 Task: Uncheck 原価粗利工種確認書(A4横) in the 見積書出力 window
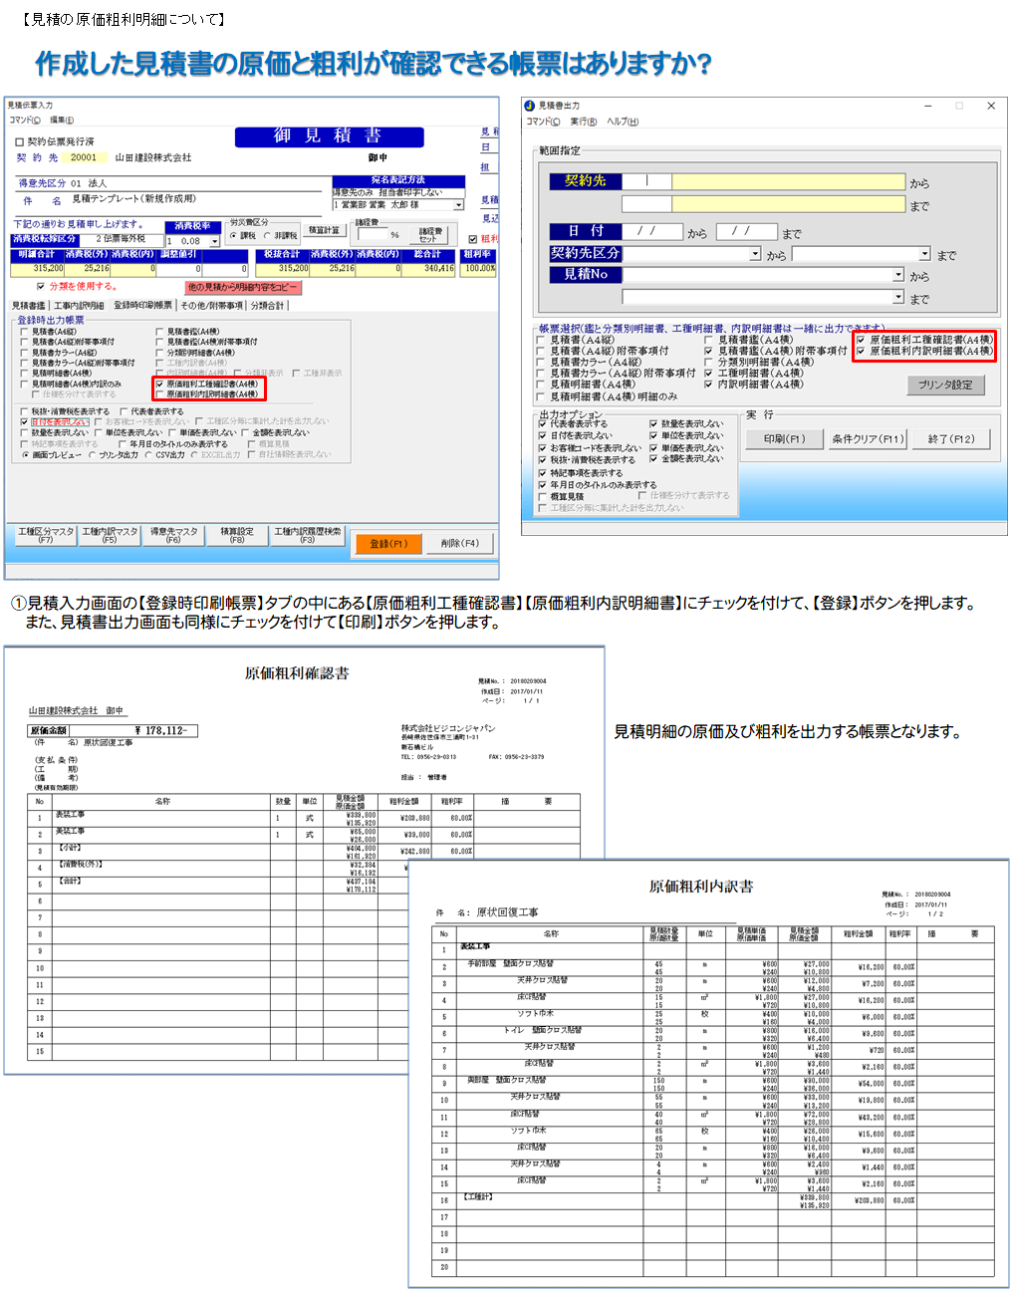coord(861,340)
